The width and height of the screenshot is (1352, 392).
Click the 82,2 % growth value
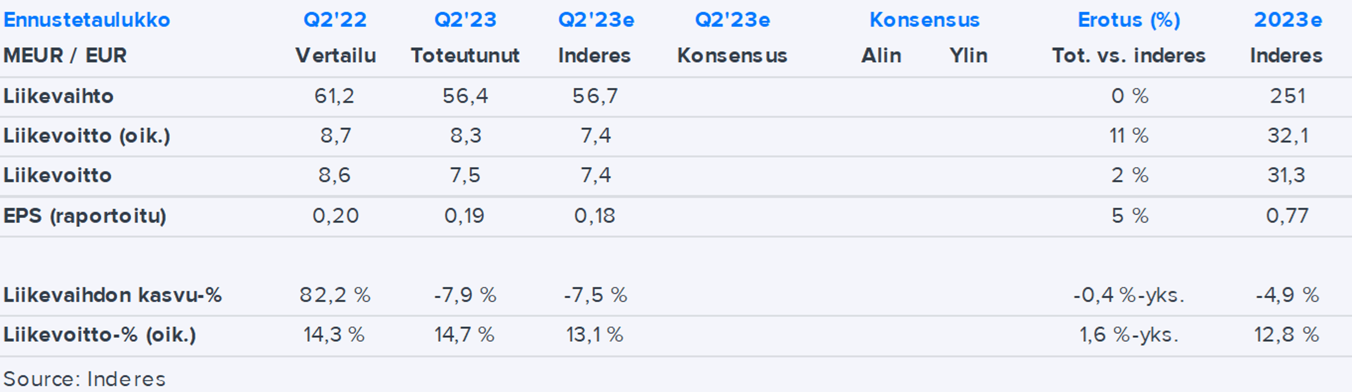tap(335, 295)
